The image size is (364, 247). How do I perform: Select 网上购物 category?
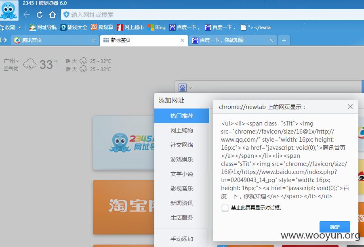click(181, 130)
